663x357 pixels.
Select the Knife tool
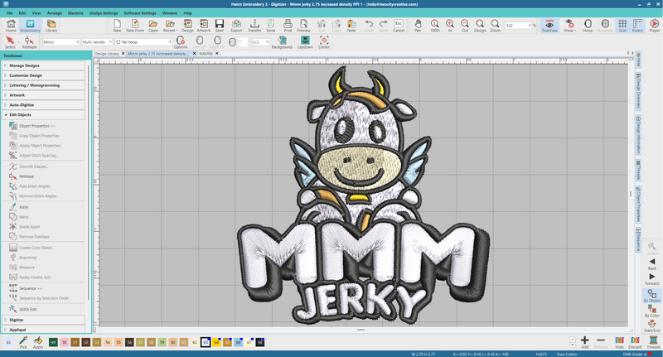[24, 207]
